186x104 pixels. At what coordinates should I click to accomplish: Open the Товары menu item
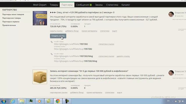click(x=54, y=5)
